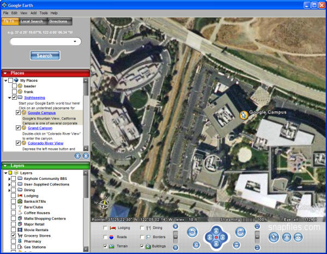Check the frank place checkbox
This screenshot has width=327, height=254.
(x=14, y=92)
